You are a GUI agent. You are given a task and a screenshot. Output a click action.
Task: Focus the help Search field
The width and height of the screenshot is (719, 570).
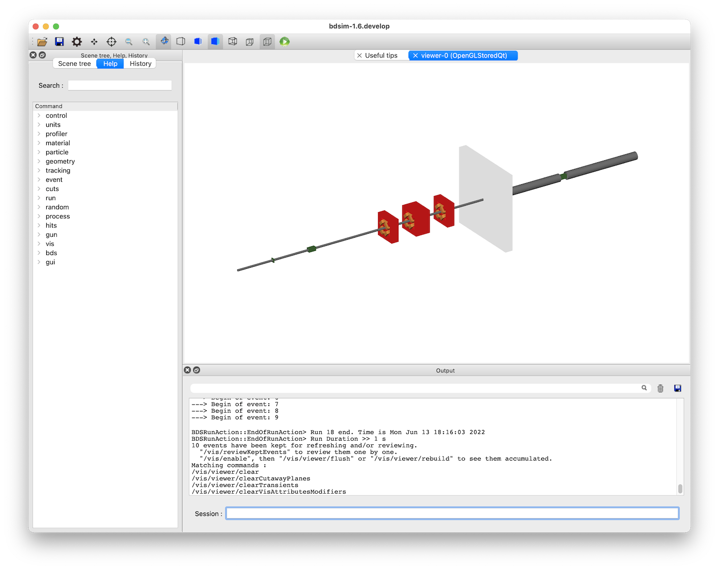120,85
